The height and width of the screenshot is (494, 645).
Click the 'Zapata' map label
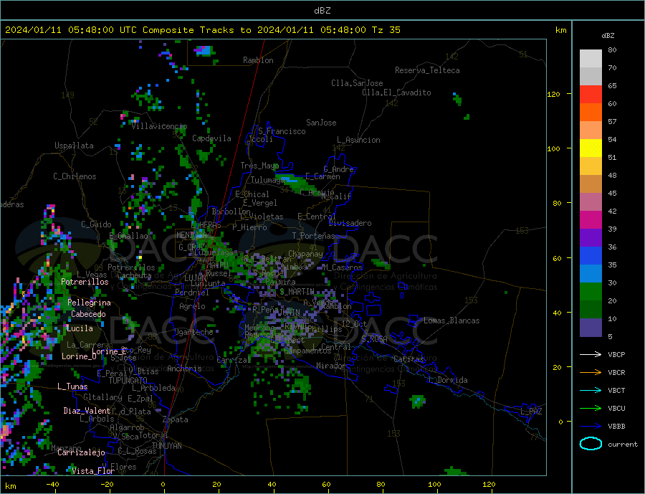tap(176, 419)
